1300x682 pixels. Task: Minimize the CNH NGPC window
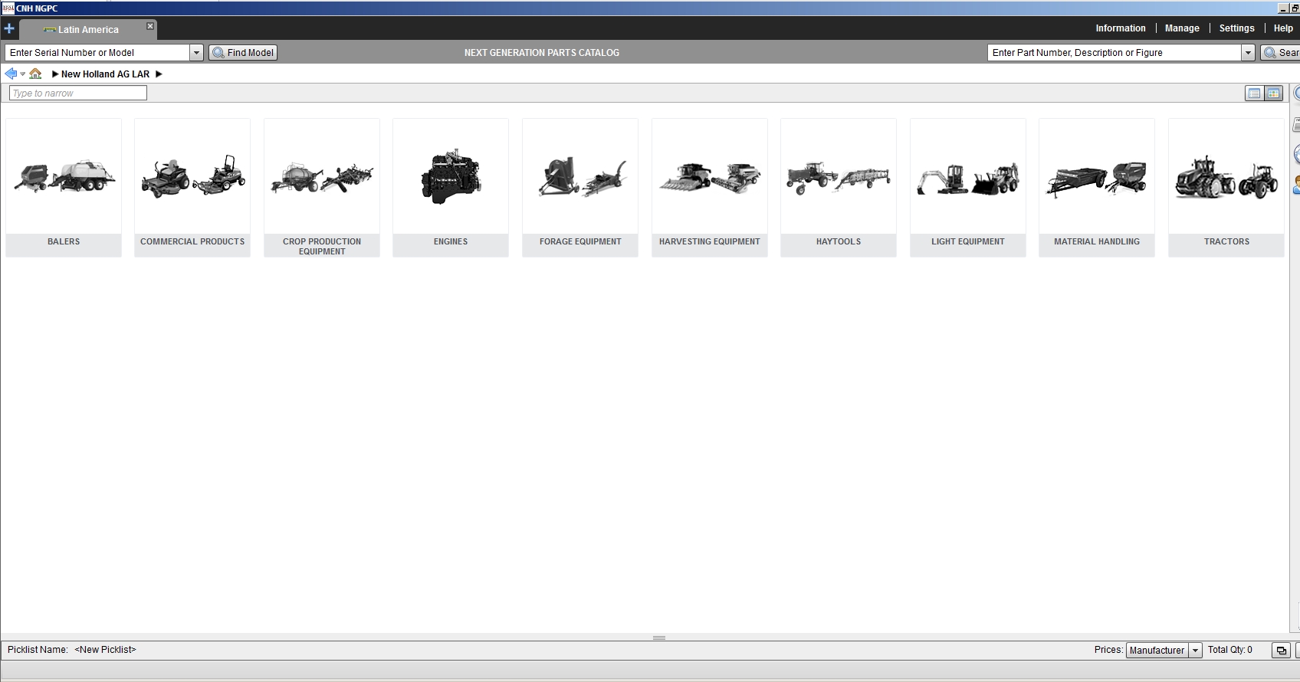pos(1283,8)
